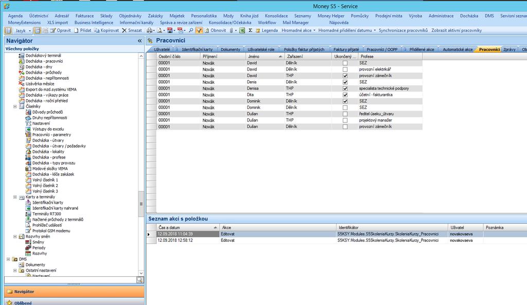This screenshot has height=305, width=527.
Task: Uncheck Ukončený for Denis SEZ row
Action: [x=345, y=82]
